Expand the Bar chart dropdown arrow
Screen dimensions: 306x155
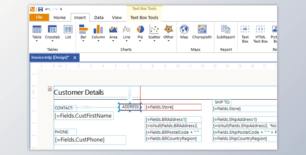point(83,41)
